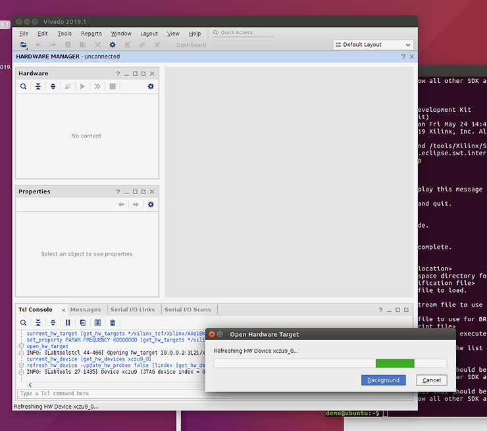Image resolution: width=487 pixels, height=431 pixels.
Task: Open Properties panel settings gear
Action: pos(151,205)
